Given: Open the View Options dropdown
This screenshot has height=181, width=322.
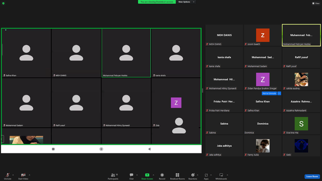Looking at the screenshot, I should [186, 2].
